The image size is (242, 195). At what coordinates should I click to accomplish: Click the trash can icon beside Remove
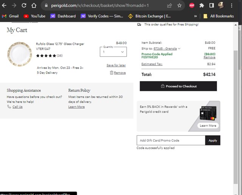(112, 73)
